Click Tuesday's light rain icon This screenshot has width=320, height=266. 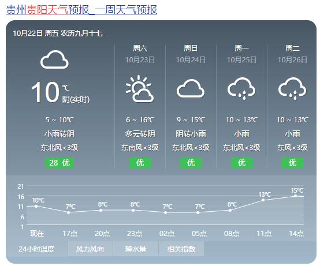(292, 89)
